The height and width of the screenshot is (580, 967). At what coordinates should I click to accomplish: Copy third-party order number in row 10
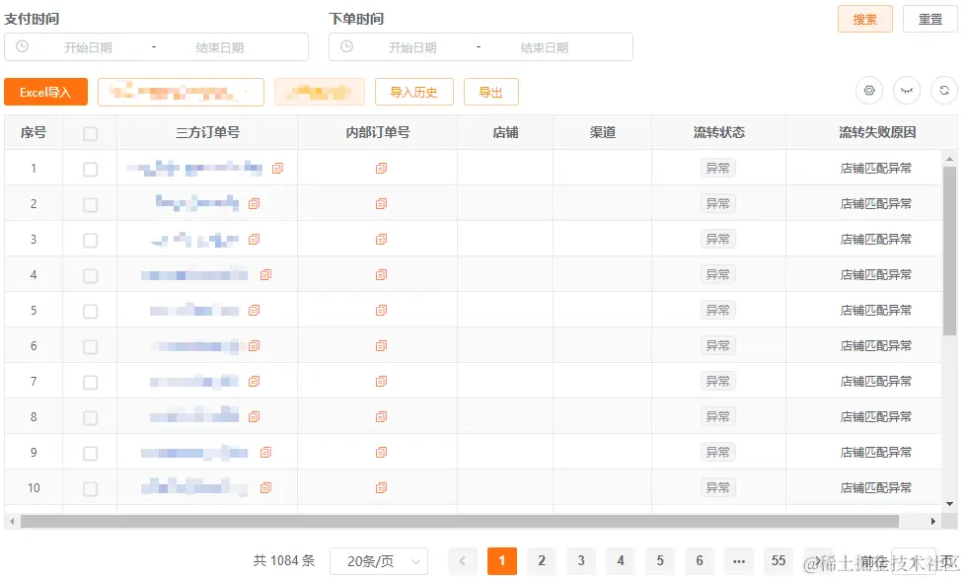(265, 488)
